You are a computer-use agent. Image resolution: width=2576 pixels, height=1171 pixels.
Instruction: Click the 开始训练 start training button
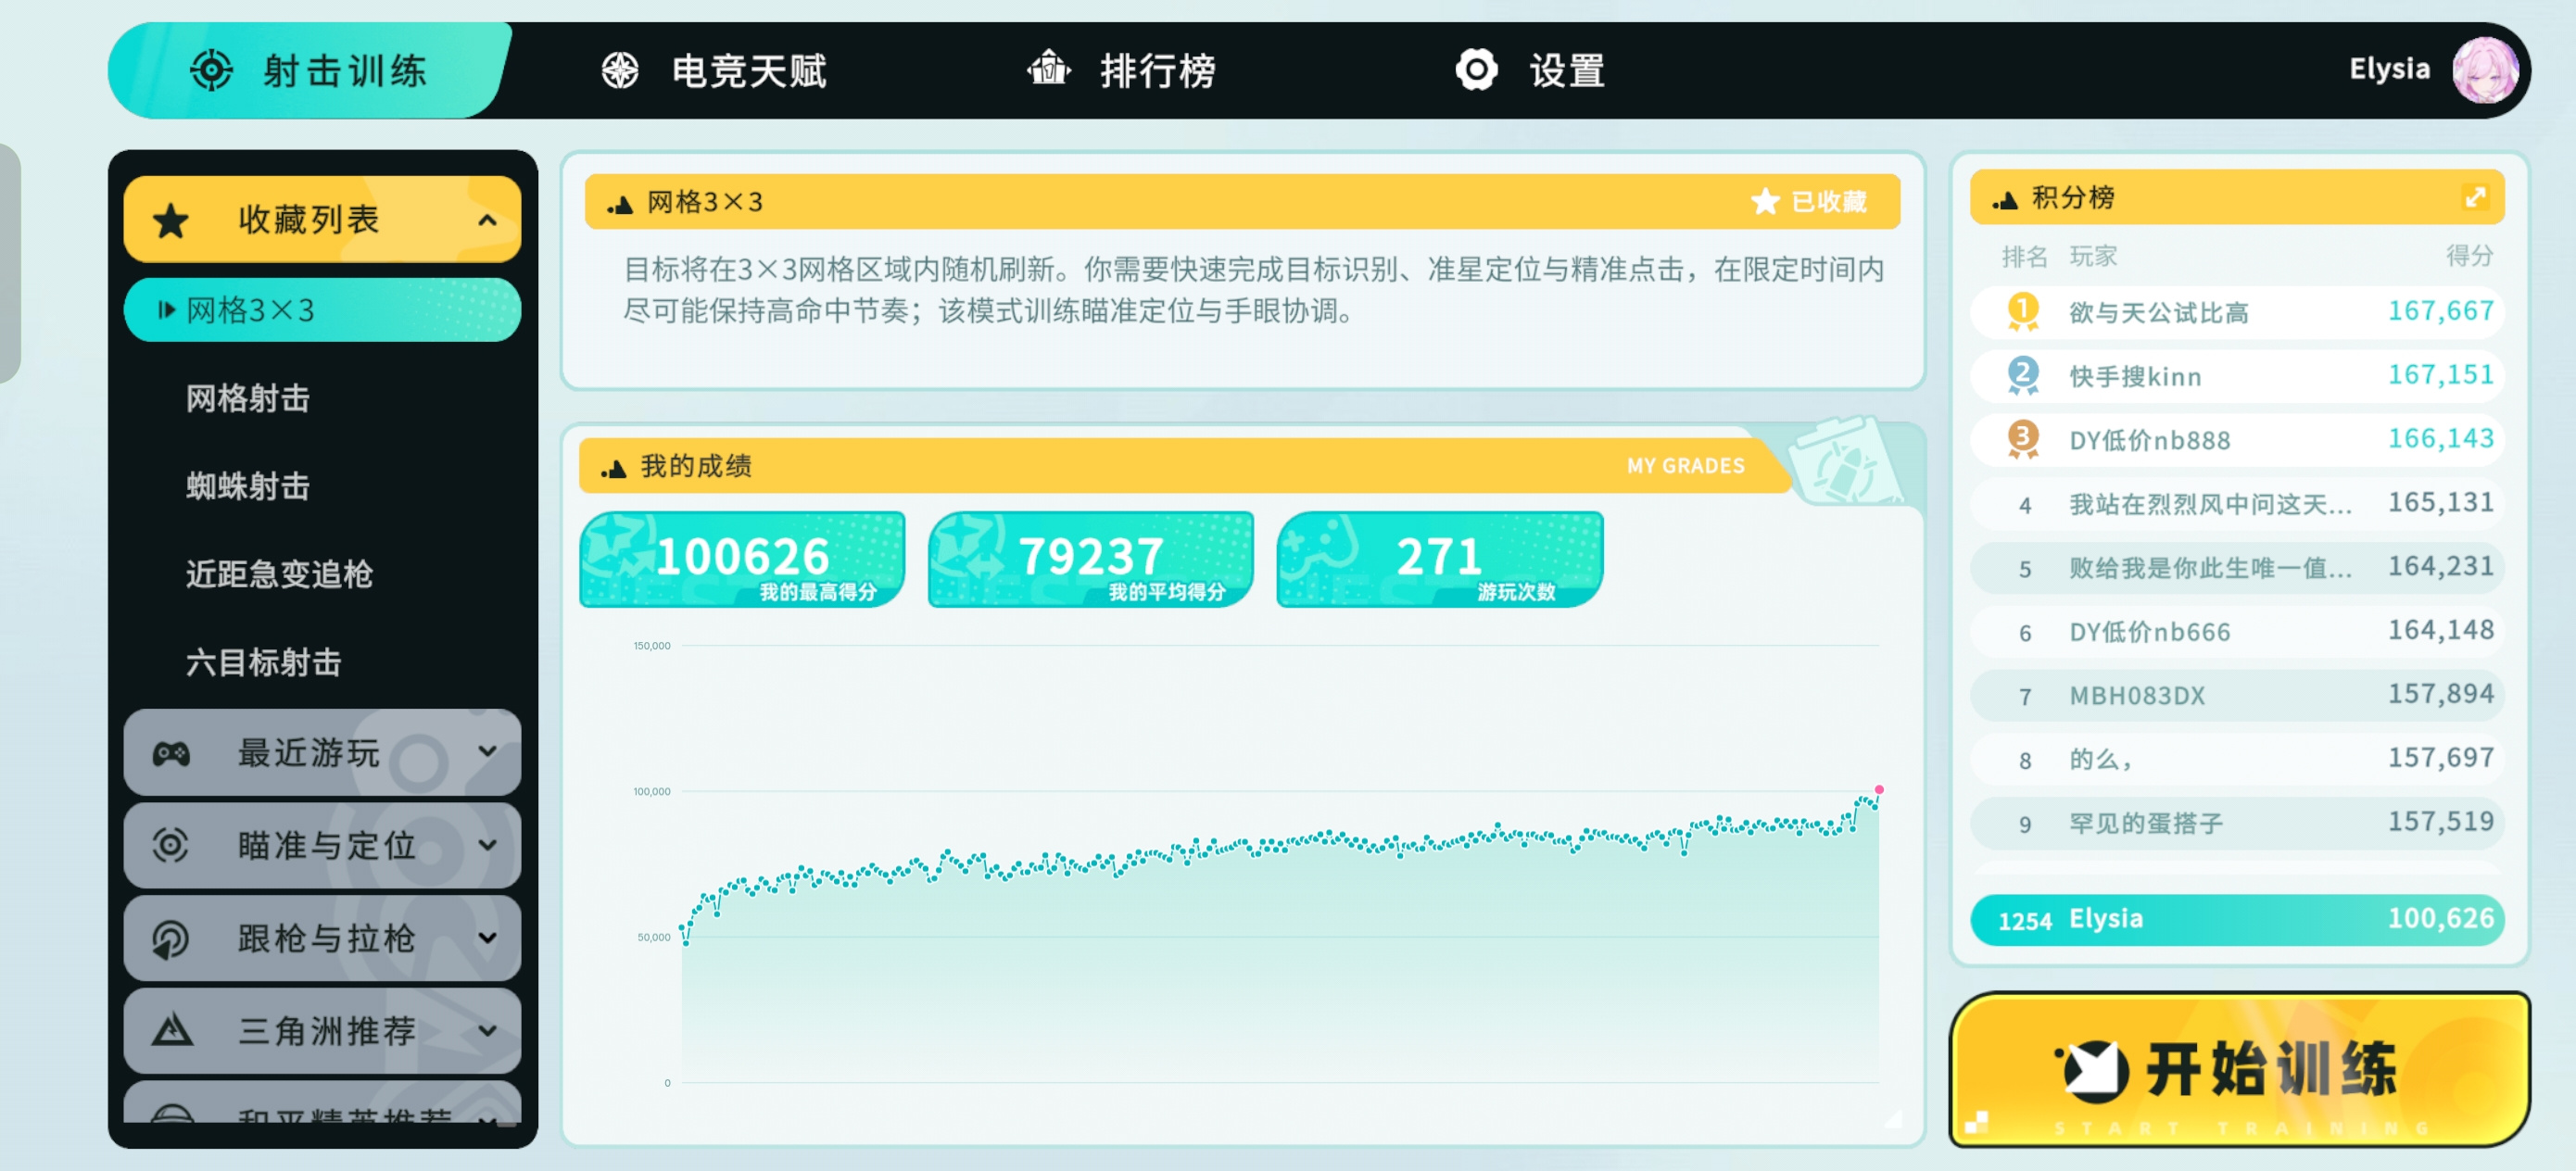tap(2240, 1068)
